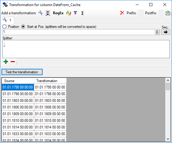
Task: Add a filter transformation with the funnel icon
Action: tap(75, 13)
